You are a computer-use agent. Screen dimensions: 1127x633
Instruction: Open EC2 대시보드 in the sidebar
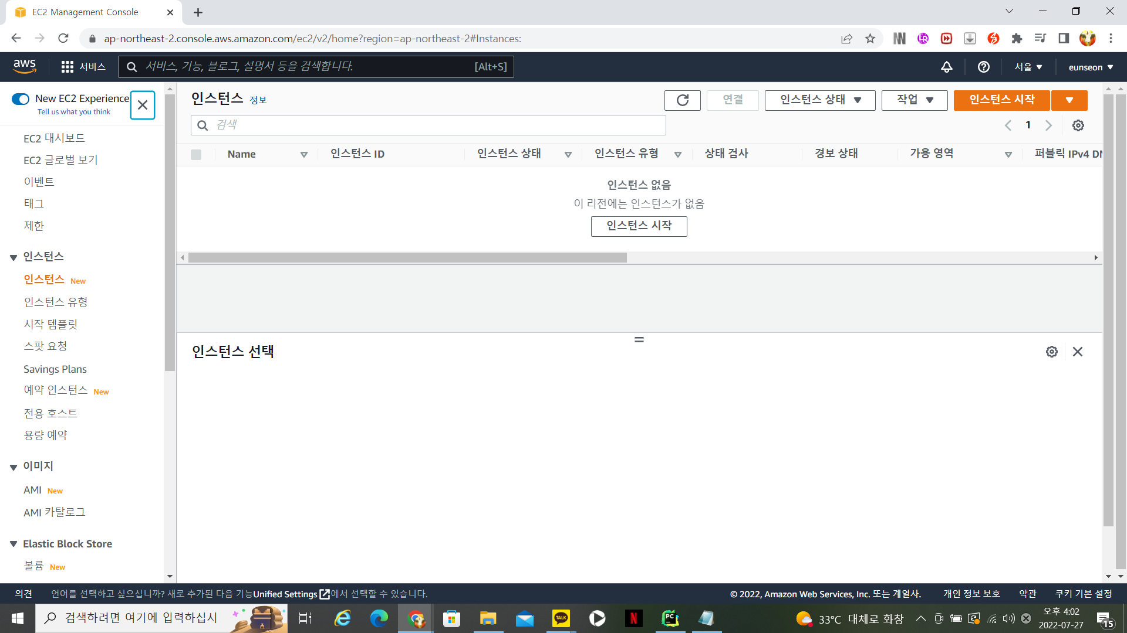(x=54, y=138)
